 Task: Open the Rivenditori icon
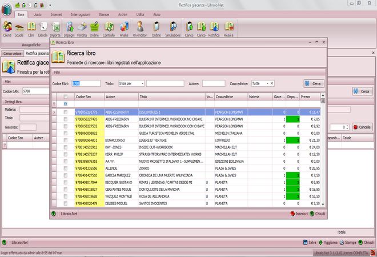coord(141,27)
